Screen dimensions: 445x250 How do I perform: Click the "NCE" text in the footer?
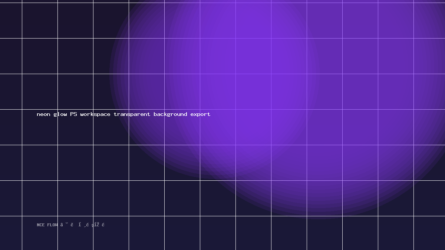coord(41,225)
